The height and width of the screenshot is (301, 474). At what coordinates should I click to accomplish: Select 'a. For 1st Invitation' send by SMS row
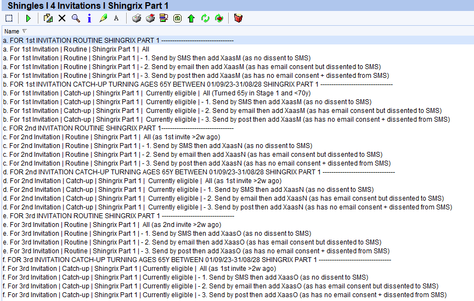(x=238, y=58)
